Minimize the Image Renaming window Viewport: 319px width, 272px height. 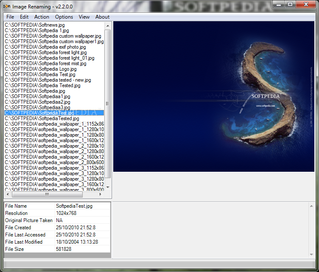click(x=279, y=5)
